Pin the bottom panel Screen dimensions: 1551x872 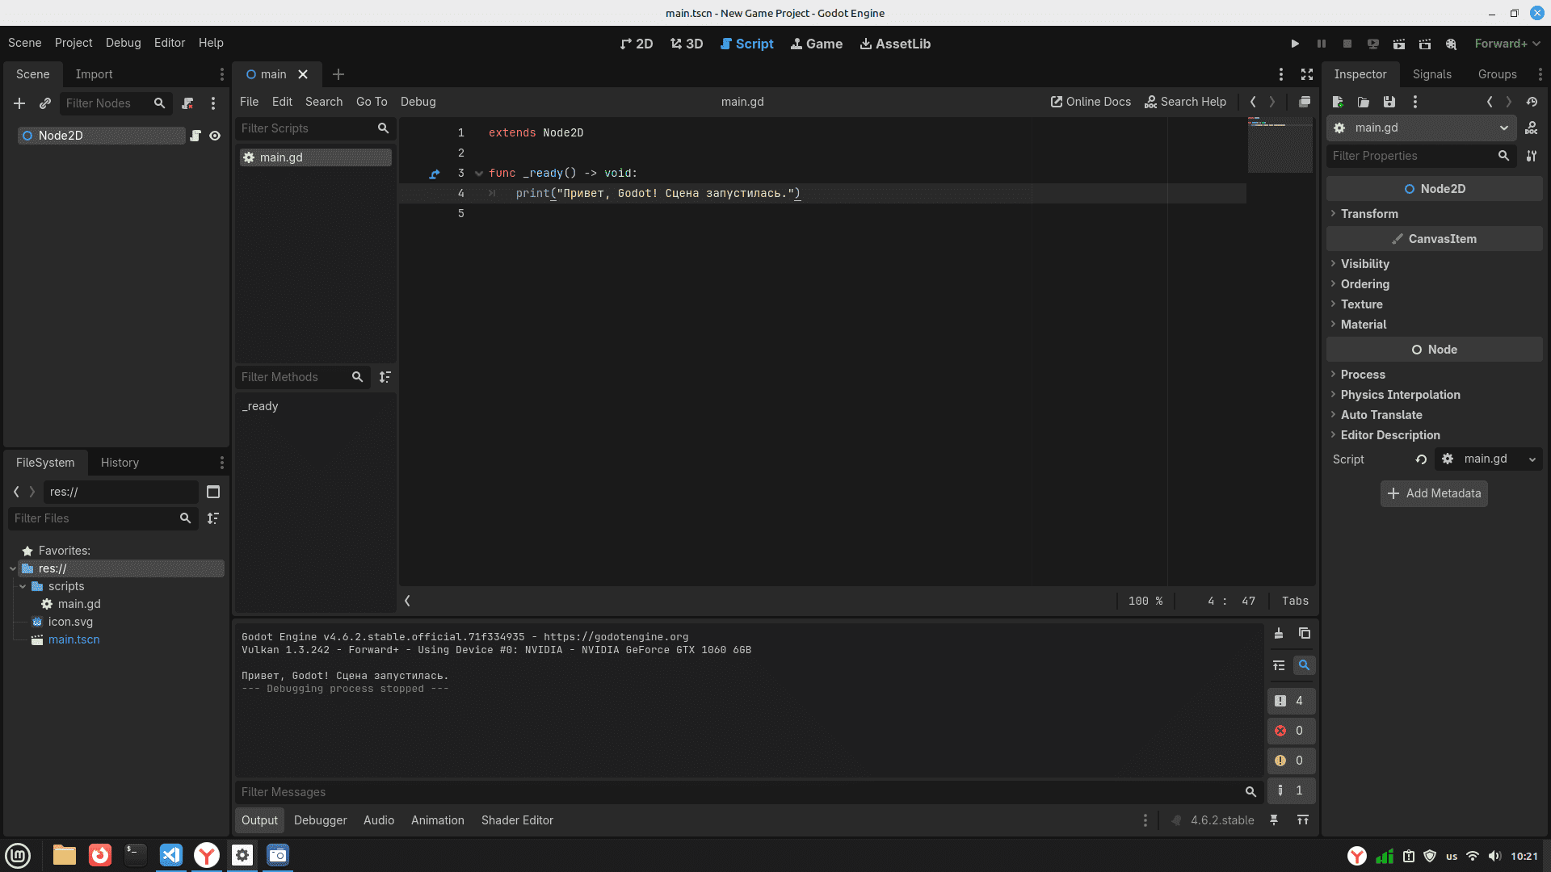coord(1274,820)
